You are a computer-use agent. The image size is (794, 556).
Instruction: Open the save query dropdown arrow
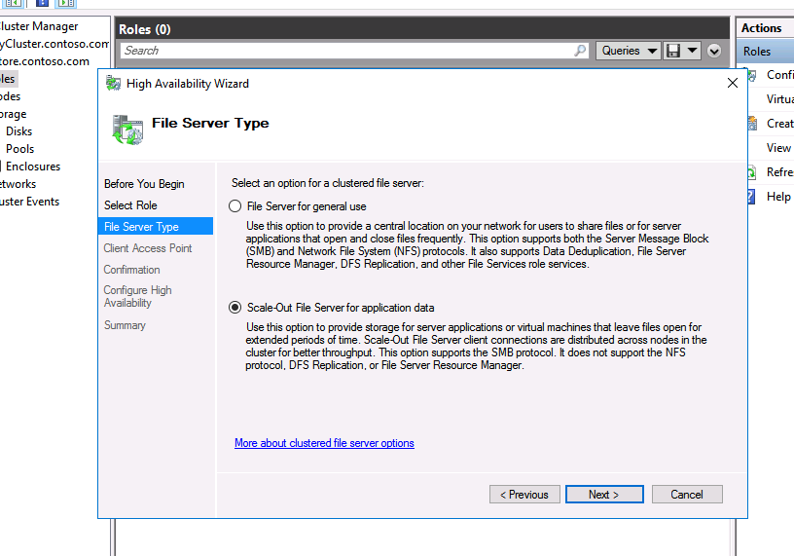click(692, 51)
